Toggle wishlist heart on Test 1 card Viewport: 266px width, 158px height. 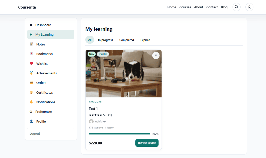(156, 55)
